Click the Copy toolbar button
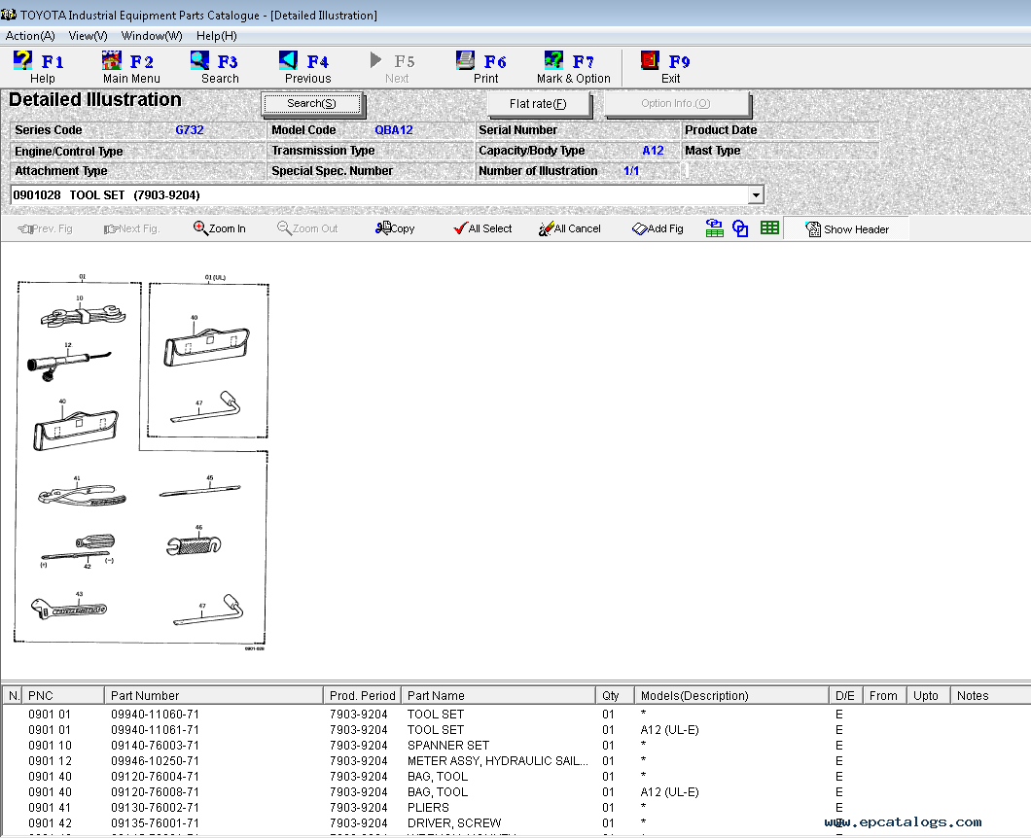1031x838 pixels. pos(395,228)
